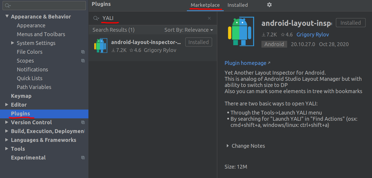This screenshot has width=372, height=178.
Task: Click the Experimental project-level icon
Action: [x=83, y=158]
